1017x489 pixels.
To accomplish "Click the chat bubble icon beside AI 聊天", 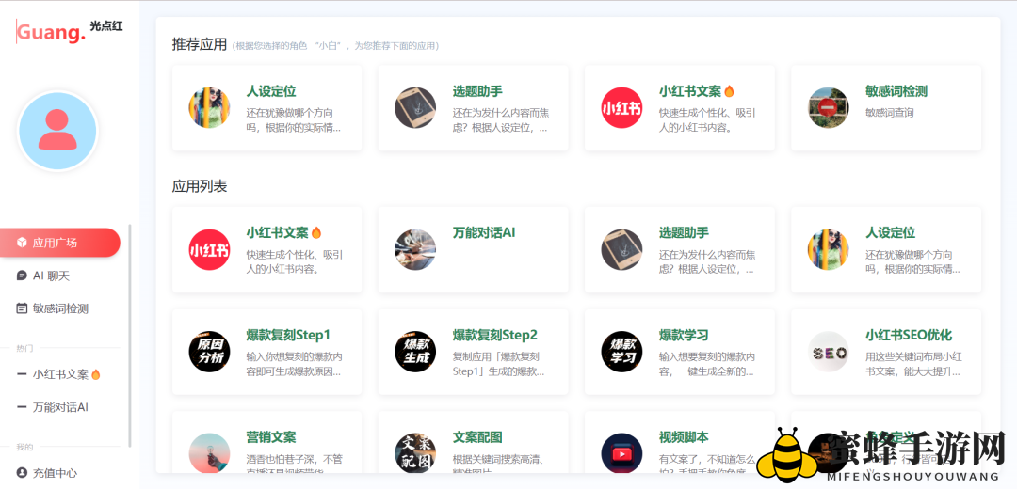I will coord(22,276).
